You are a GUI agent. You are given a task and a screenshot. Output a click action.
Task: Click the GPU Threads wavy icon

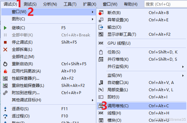click(101, 43)
